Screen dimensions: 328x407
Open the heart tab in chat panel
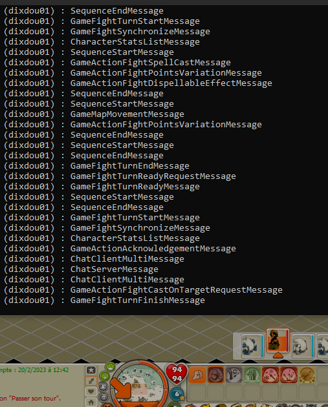(x=91, y=391)
